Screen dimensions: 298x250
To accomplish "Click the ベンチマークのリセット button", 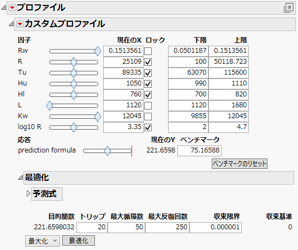I will point(240,164).
